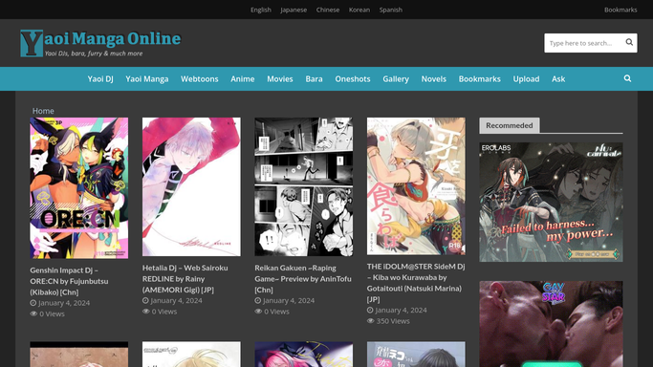Switch language to English
Screen dimensions: 653x367
pyautogui.click(x=261, y=10)
